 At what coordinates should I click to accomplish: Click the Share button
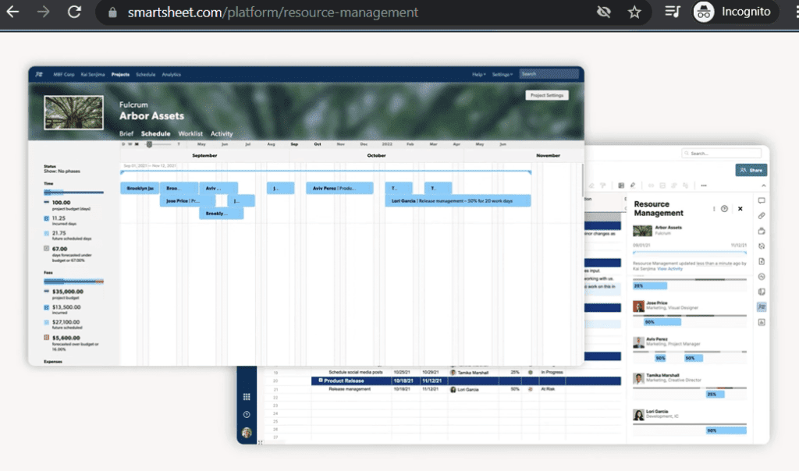[751, 170]
